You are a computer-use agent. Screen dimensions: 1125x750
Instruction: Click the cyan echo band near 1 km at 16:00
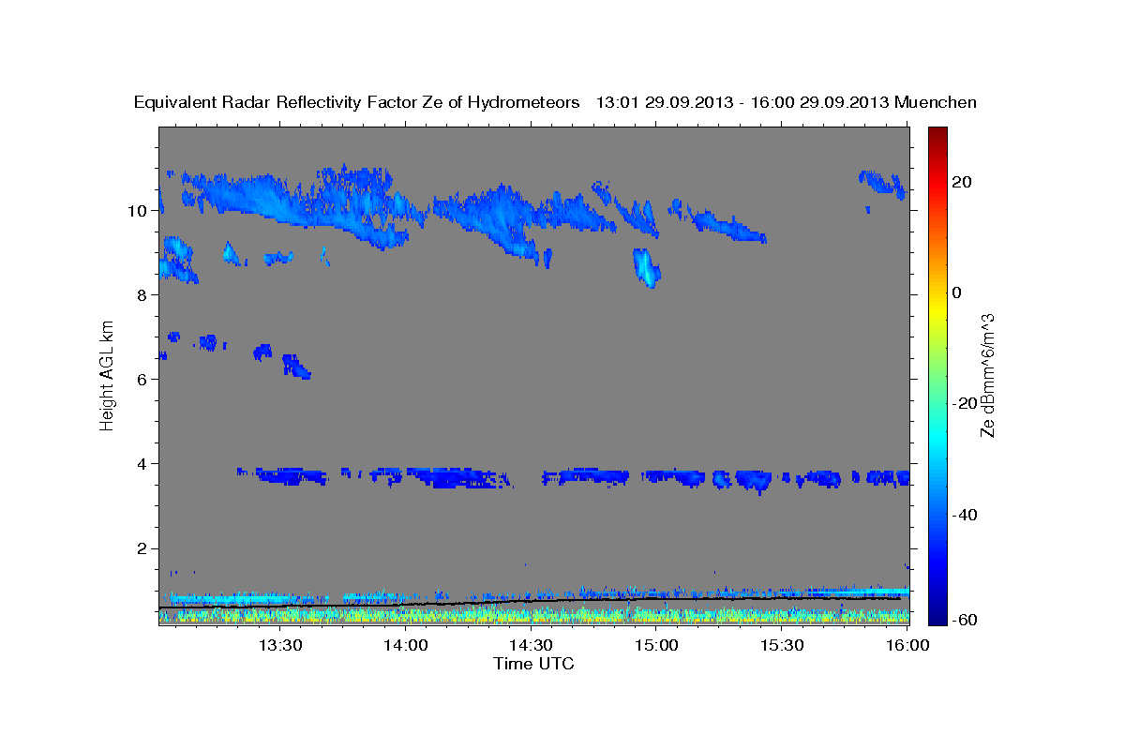click(872, 592)
